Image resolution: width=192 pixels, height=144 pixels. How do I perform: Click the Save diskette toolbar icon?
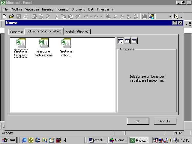(x=19, y=16)
